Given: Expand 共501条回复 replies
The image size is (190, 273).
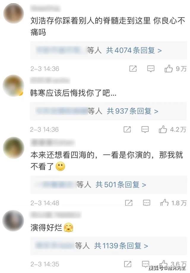Looking at the screenshot, I should tap(121, 184).
